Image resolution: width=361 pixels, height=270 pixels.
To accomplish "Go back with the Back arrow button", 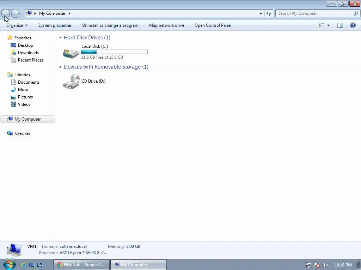I will coord(6,14).
